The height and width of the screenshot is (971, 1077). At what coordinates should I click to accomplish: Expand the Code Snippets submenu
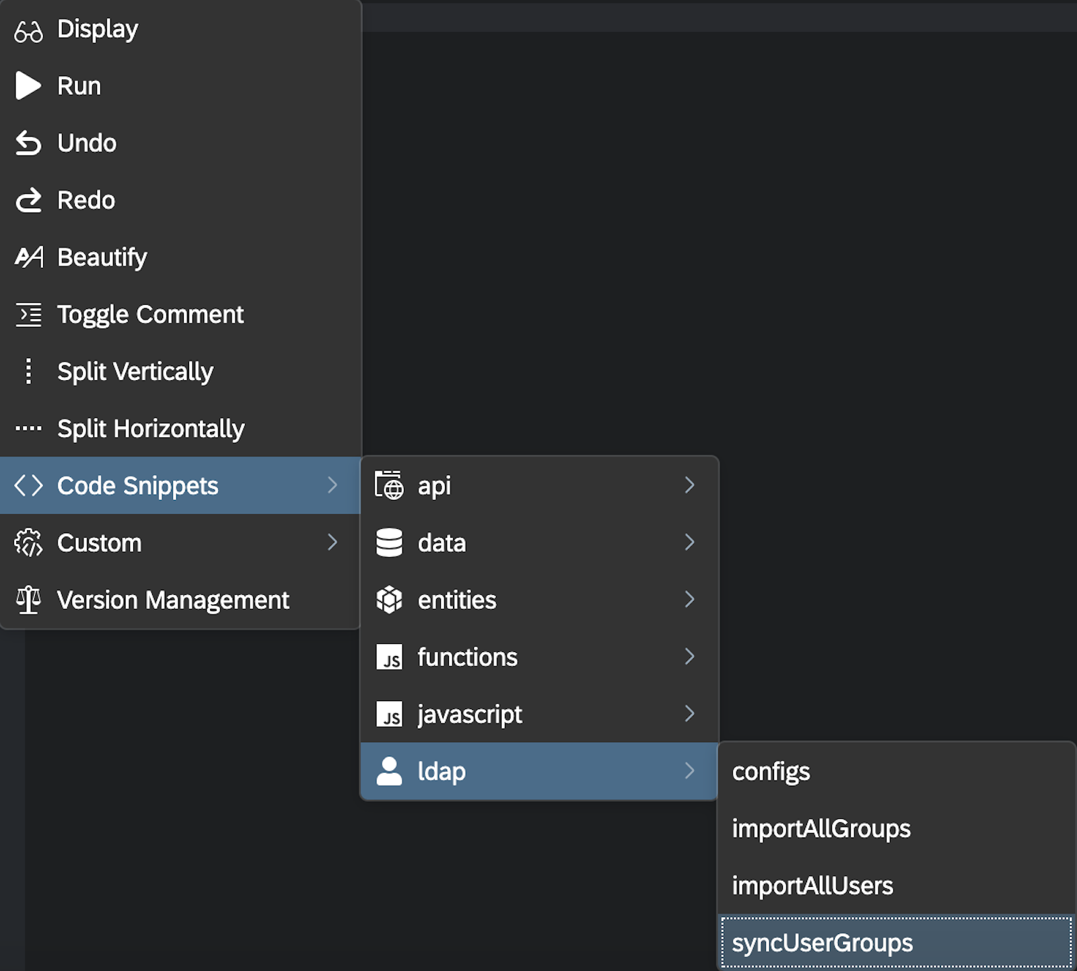pos(137,485)
